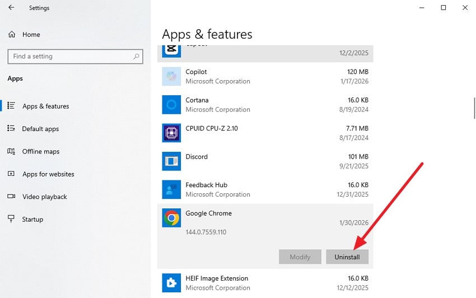476x298 pixels.
Task: Click the search magnifier icon
Action: click(x=136, y=57)
